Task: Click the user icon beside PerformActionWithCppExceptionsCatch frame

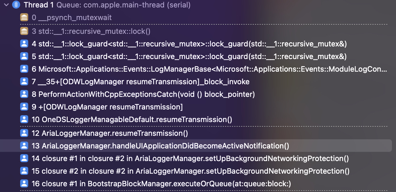Action: click(24, 94)
